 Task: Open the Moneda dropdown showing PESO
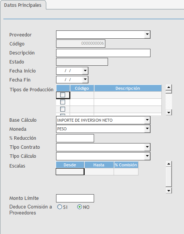[147, 128]
